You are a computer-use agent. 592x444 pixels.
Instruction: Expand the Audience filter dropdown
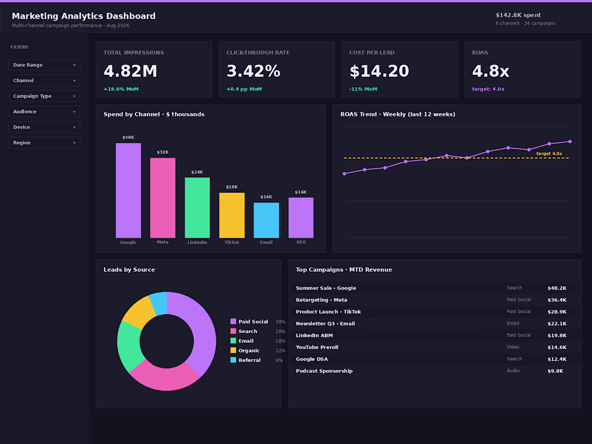[x=44, y=111]
